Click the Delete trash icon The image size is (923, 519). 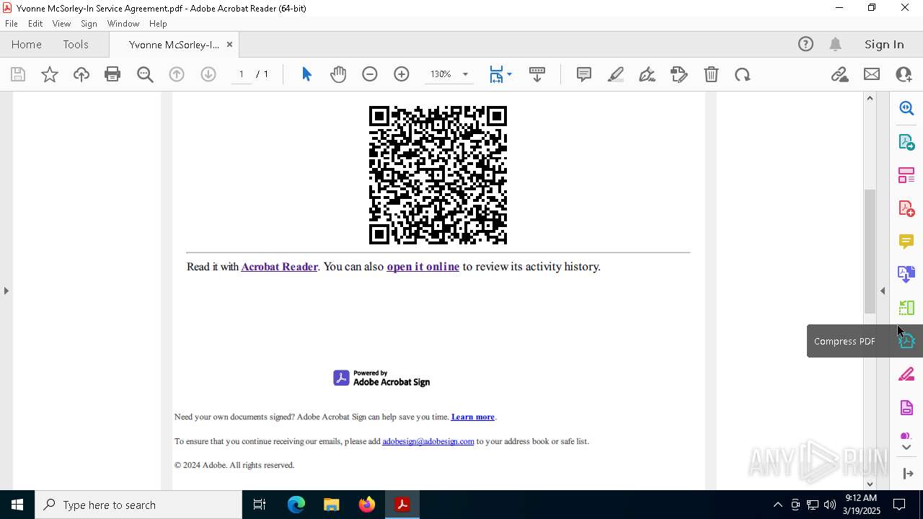point(711,74)
